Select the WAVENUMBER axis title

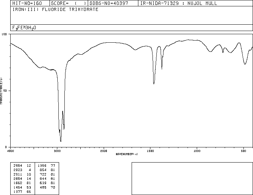click(x=127, y=154)
